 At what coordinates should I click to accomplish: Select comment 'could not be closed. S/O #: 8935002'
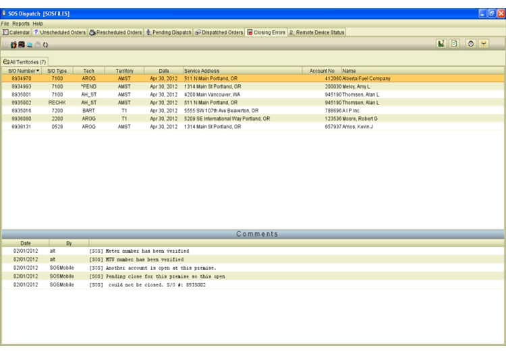click(x=253, y=285)
